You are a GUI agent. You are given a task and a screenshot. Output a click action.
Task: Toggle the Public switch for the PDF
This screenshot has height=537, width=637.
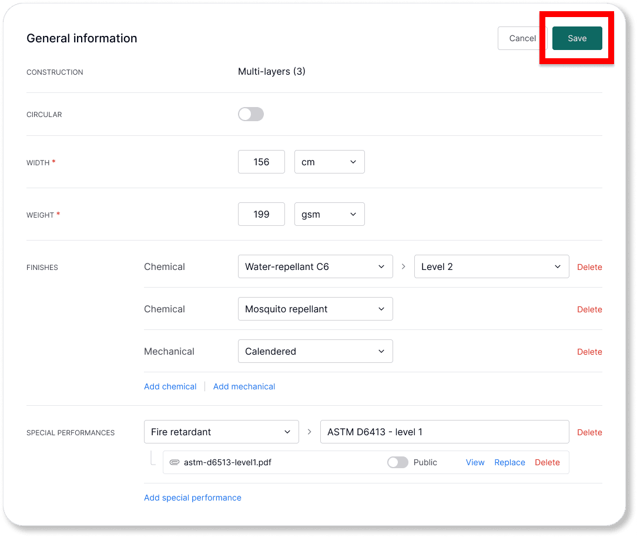coord(398,462)
